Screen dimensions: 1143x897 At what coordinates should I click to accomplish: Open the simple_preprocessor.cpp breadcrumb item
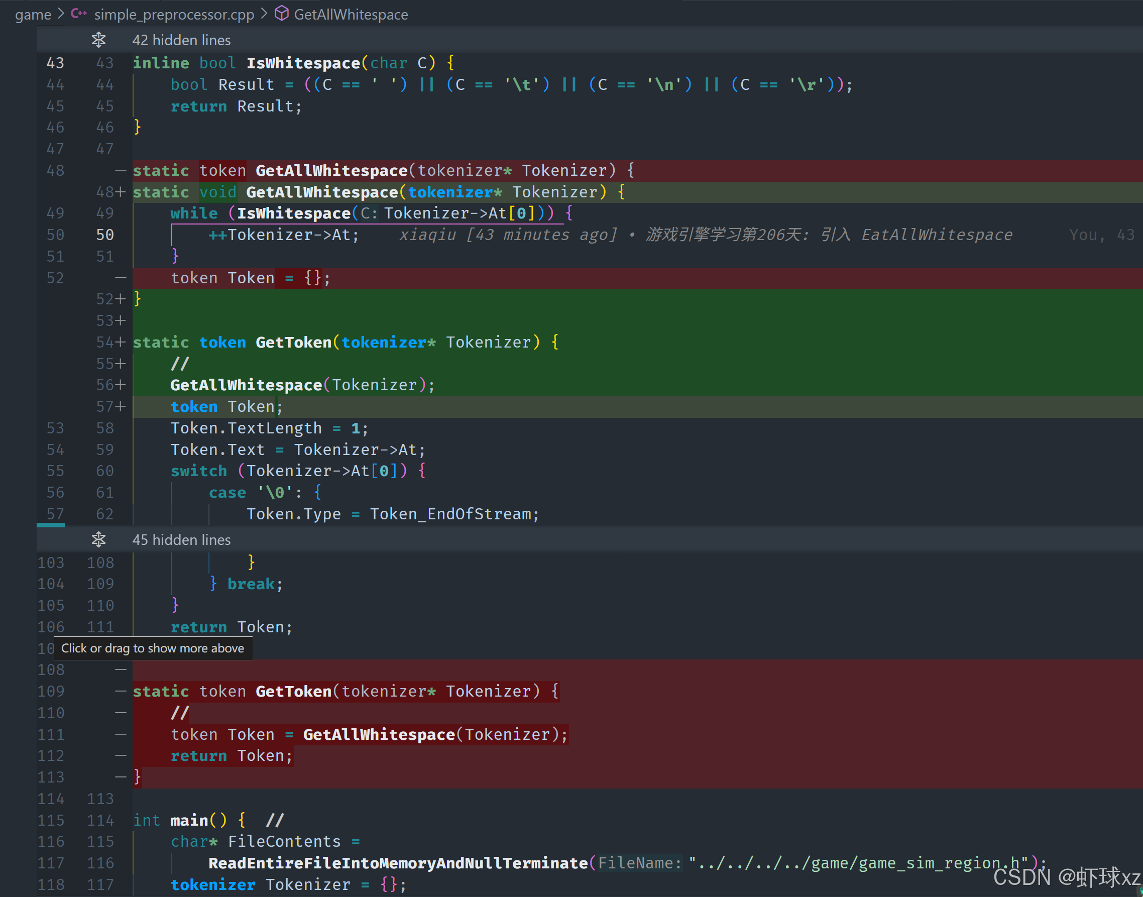pos(174,14)
